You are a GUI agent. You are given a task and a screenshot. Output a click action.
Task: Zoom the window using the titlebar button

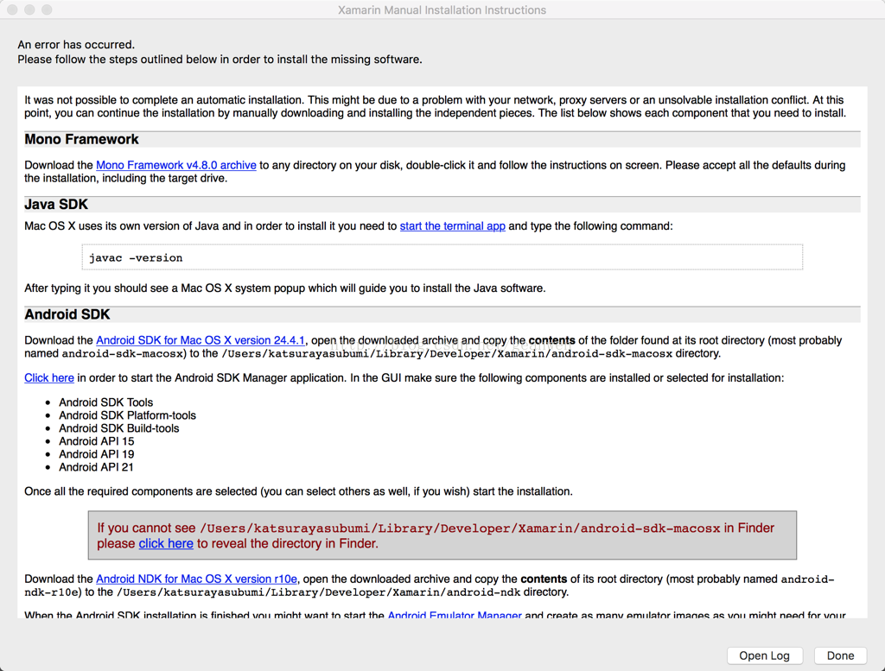pos(47,9)
